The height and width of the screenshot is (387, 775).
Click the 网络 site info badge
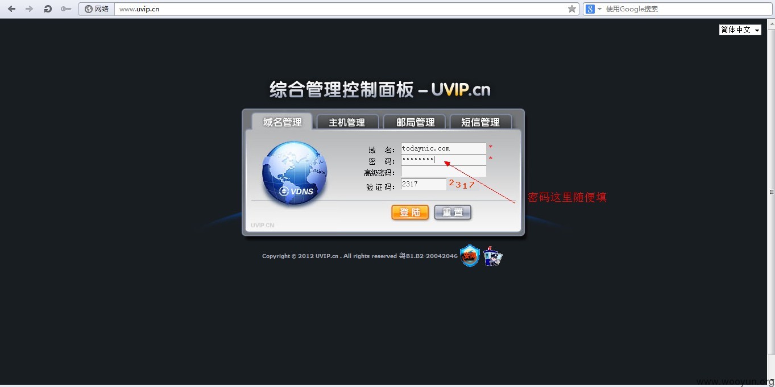tap(97, 9)
